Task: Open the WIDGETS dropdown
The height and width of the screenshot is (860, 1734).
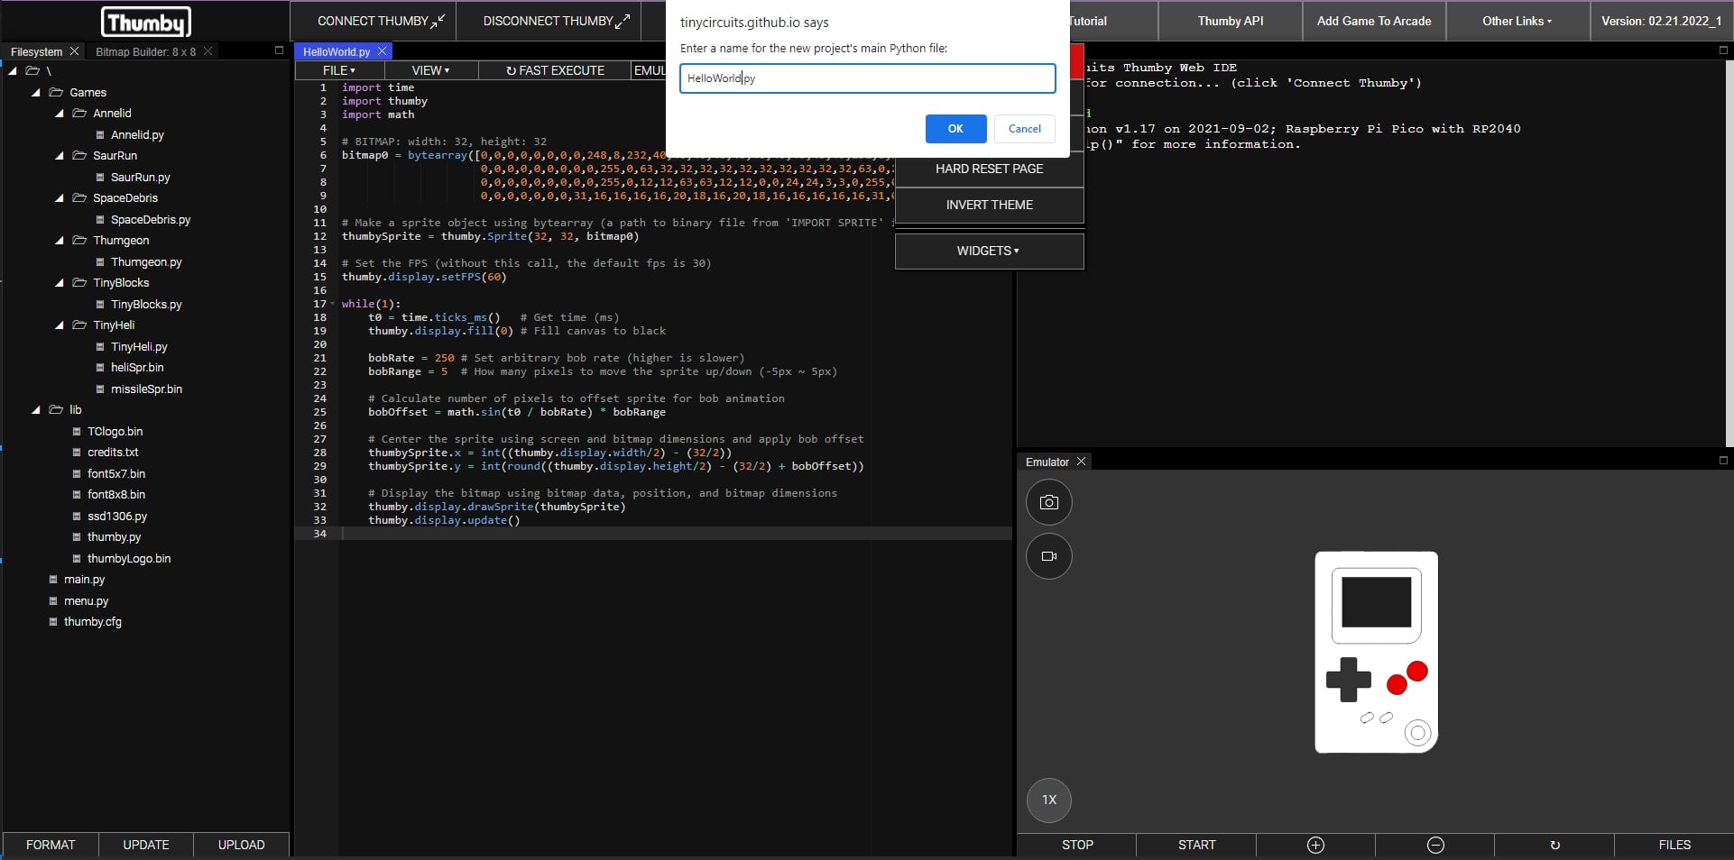Action: pos(989,251)
